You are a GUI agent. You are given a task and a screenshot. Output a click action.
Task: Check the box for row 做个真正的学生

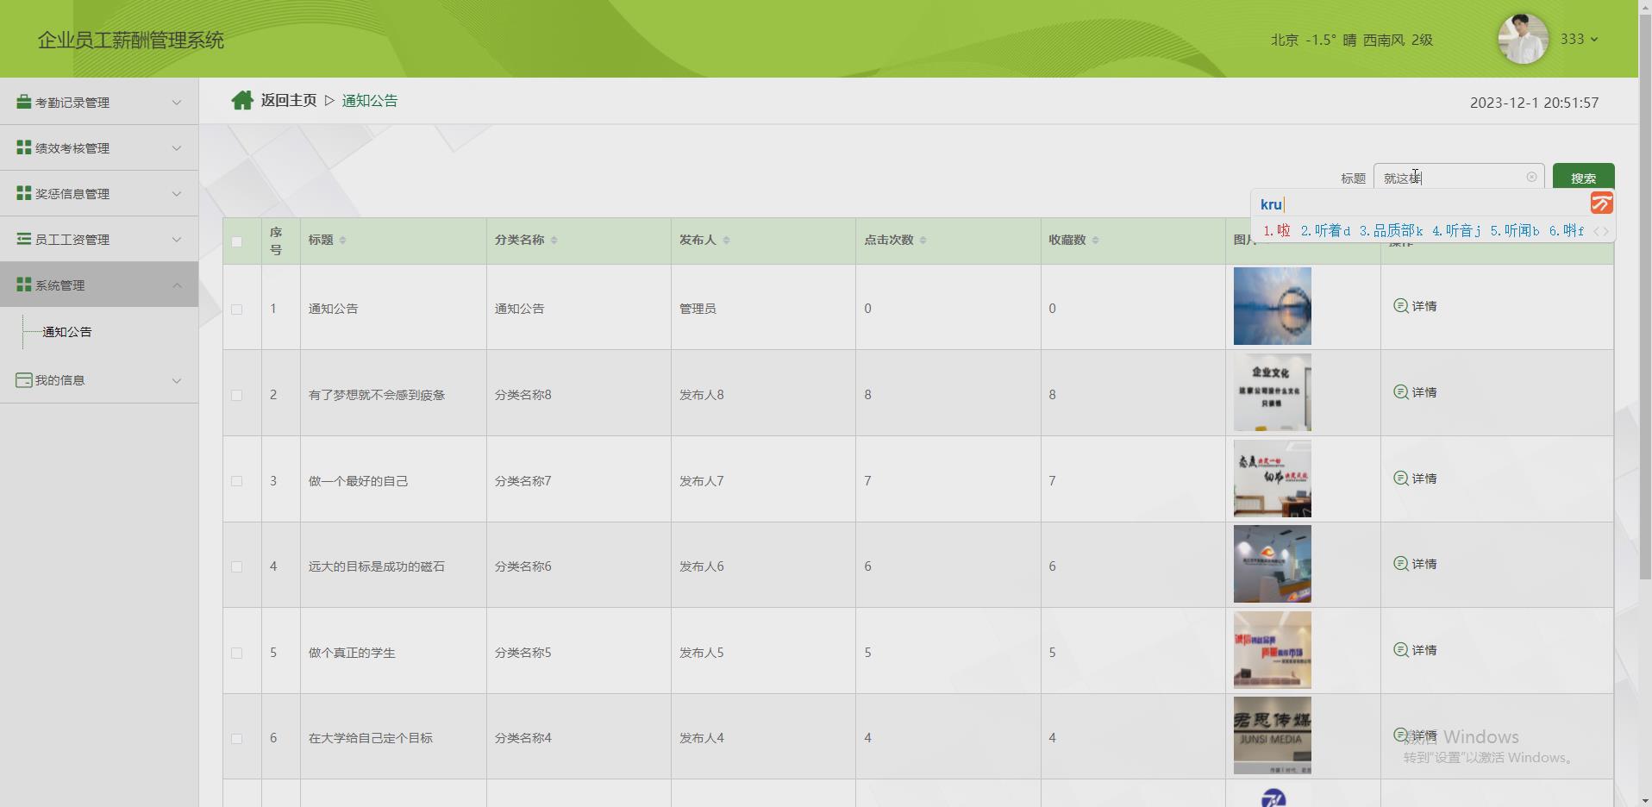(x=237, y=653)
